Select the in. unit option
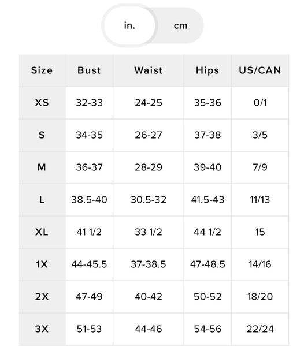 [129, 25]
